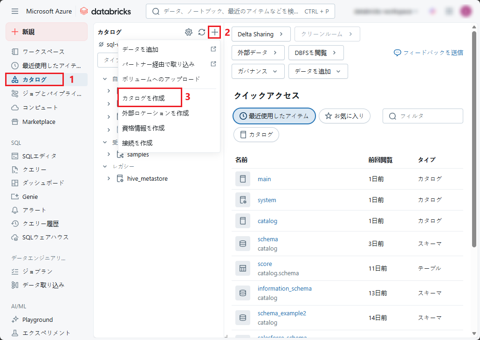Click the main catalog row icon
The width and height of the screenshot is (480, 340).
point(243,179)
